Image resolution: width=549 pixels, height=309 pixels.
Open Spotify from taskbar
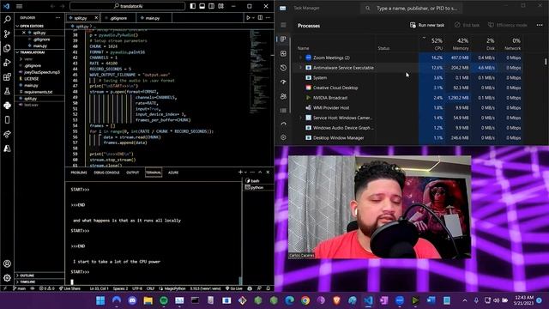coord(164,300)
